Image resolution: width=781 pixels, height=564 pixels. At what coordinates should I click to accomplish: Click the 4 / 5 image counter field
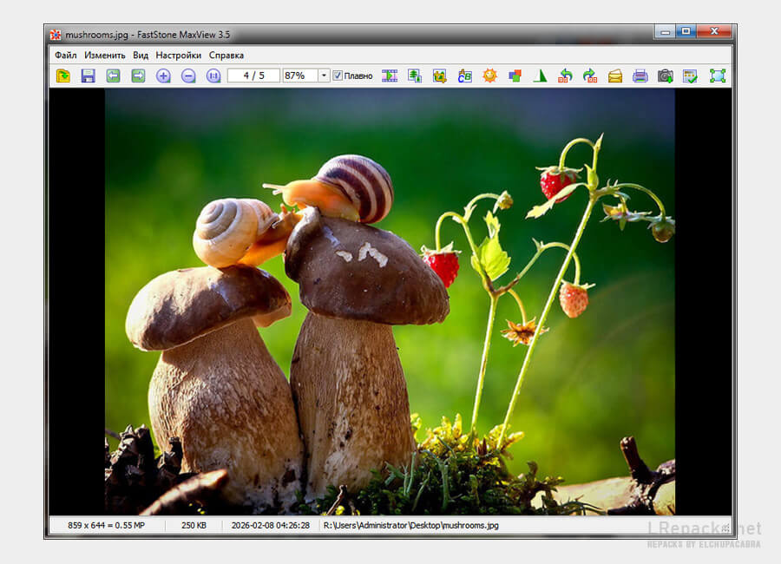coord(253,76)
